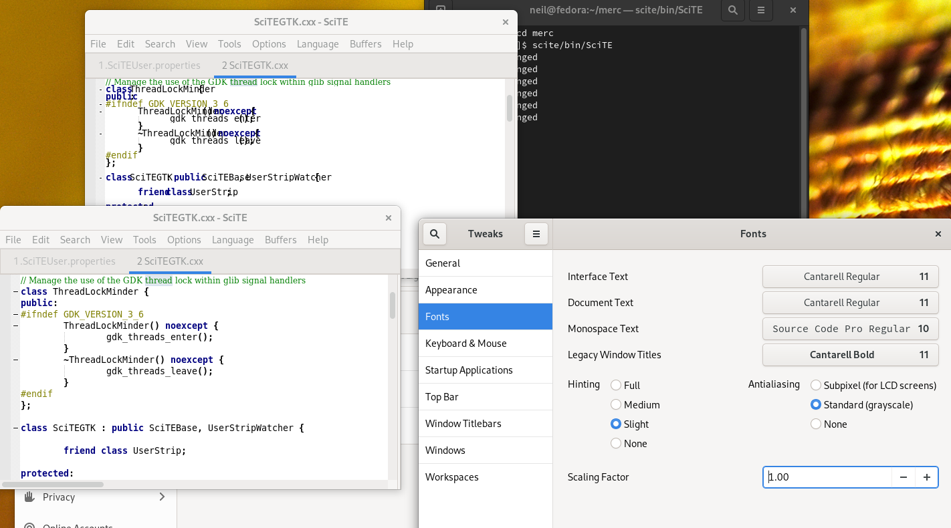Image resolution: width=951 pixels, height=528 pixels.
Task: Click the terminal search magnifier icon
Action: [733, 11]
